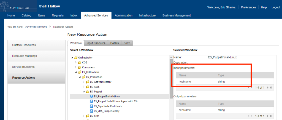Viewport: 282px width, 120px height.
Task: Expand the ES_SRM folder node
Action: pyautogui.click(x=84, y=116)
